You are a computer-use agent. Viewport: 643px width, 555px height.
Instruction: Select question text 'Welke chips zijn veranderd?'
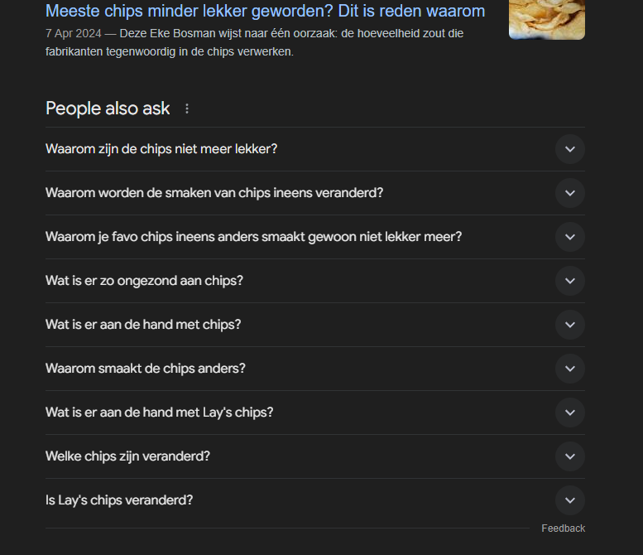(127, 456)
